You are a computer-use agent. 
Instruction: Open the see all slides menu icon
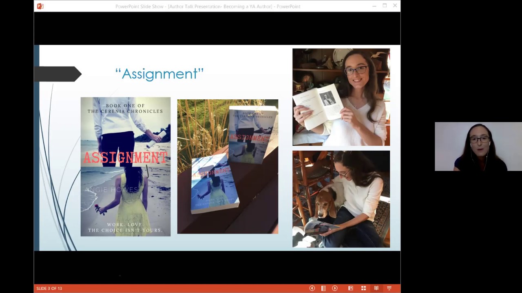[323, 288]
